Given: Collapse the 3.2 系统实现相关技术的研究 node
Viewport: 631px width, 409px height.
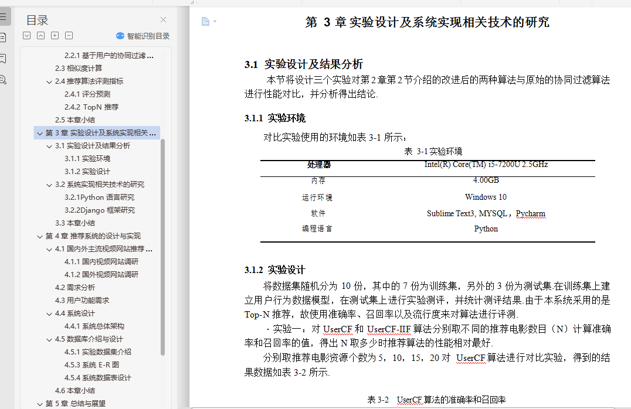Looking at the screenshot, I should (49, 185).
